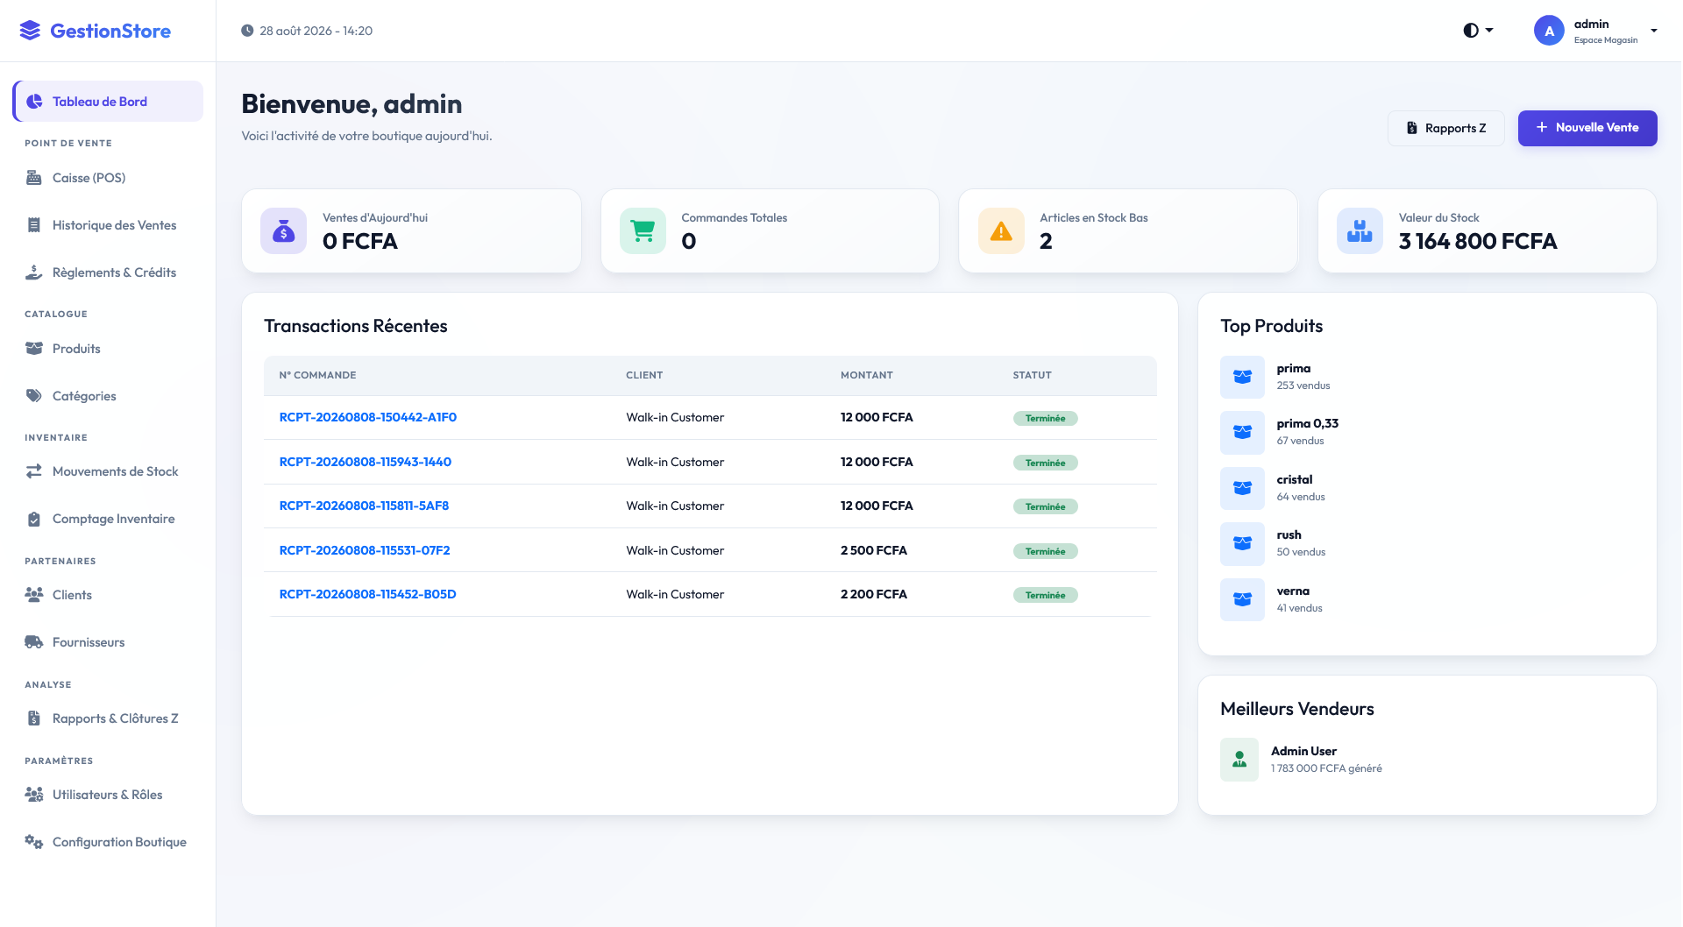Image resolution: width=1683 pixels, height=927 pixels.
Task: Click Terminée badge for RCPT-20260808-150442-A1F0
Action: [1046, 419]
